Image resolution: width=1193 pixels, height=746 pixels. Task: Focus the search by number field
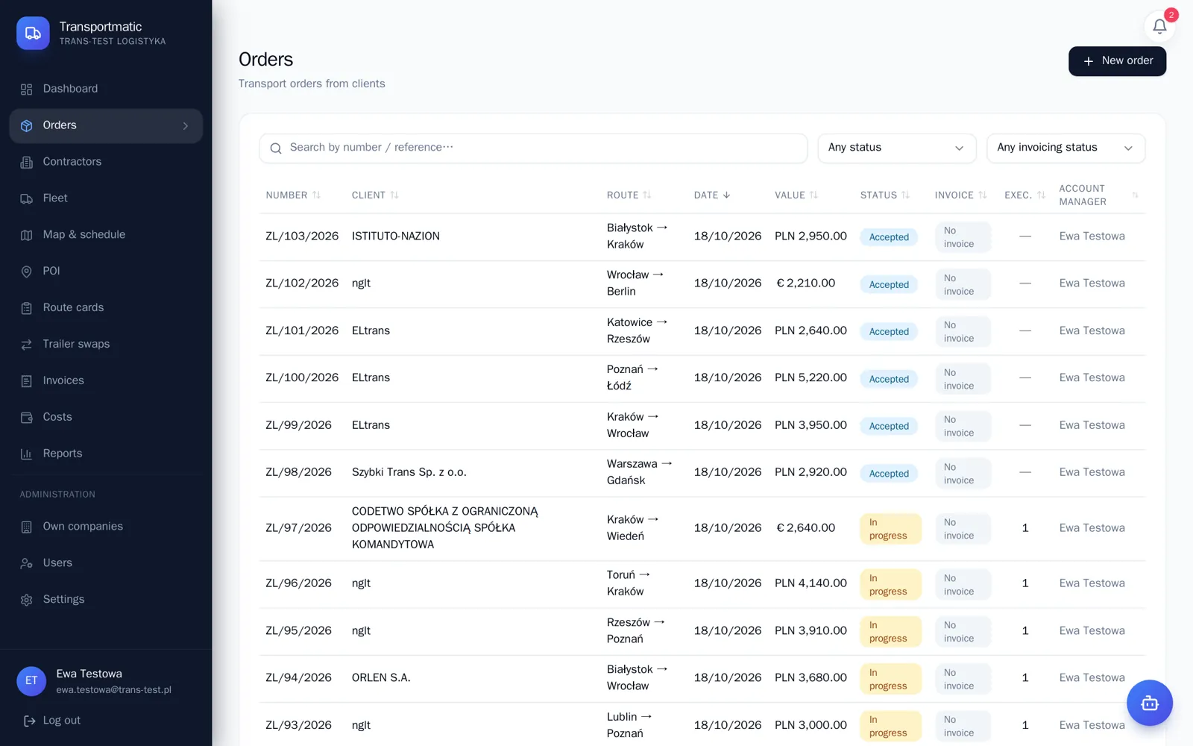533,148
